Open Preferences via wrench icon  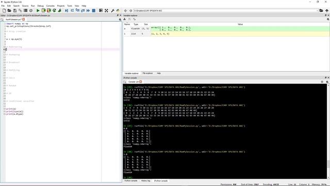(112, 10)
